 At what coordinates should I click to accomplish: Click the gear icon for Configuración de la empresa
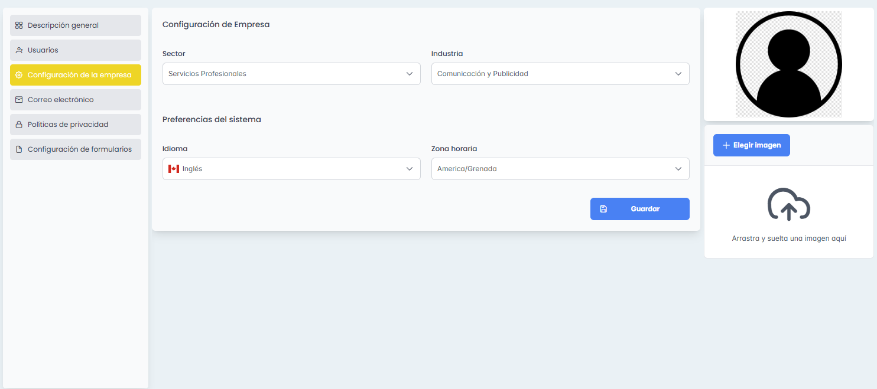point(19,75)
